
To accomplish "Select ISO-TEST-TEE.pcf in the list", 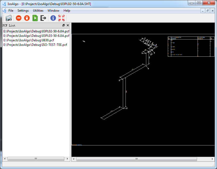I will (36, 45).
